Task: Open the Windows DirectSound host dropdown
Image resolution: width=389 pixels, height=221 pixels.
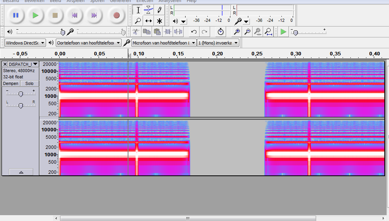Action: [x=25, y=43]
